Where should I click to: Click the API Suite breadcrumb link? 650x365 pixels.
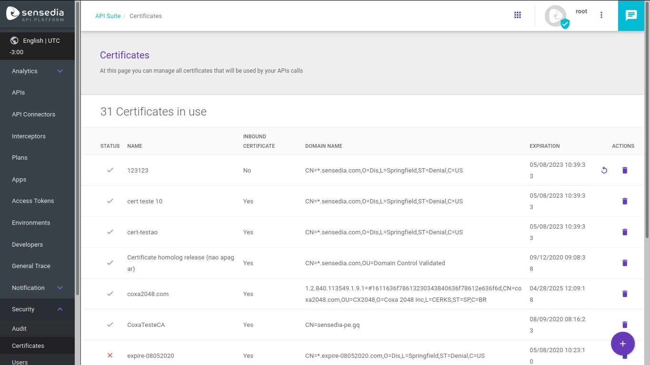[108, 16]
